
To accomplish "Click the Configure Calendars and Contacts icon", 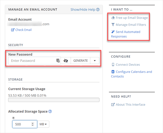I will [113, 72].
